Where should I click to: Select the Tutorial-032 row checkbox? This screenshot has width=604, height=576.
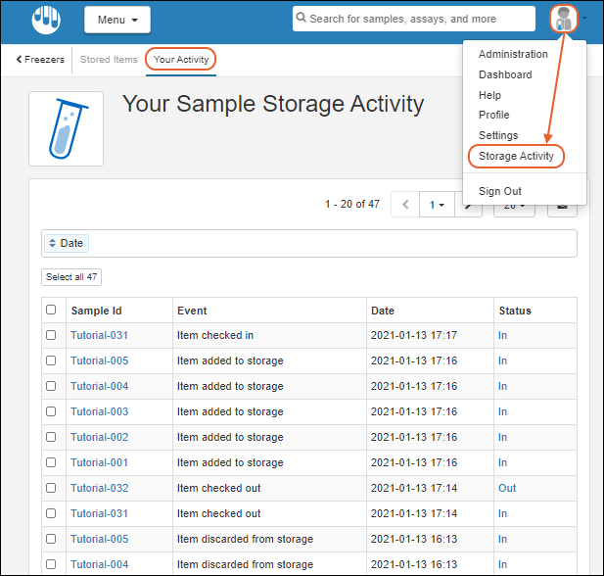[x=51, y=488]
